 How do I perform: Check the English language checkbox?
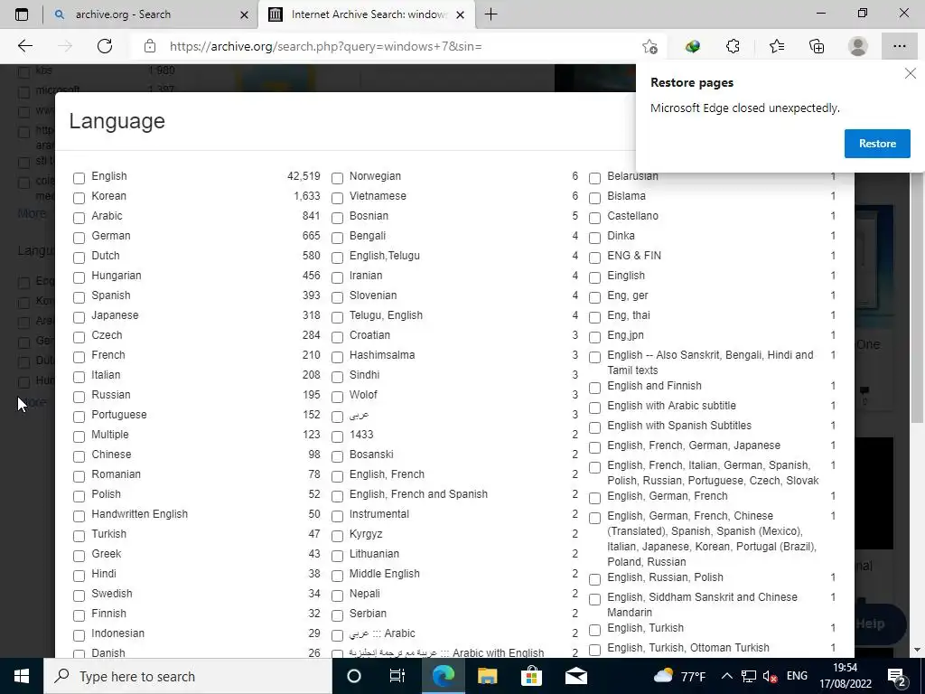point(79,178)
